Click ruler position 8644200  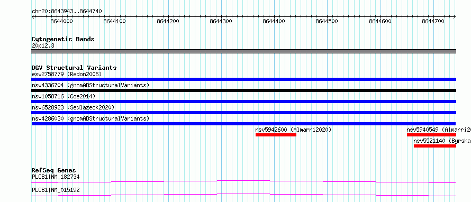(x=168, y=21)
